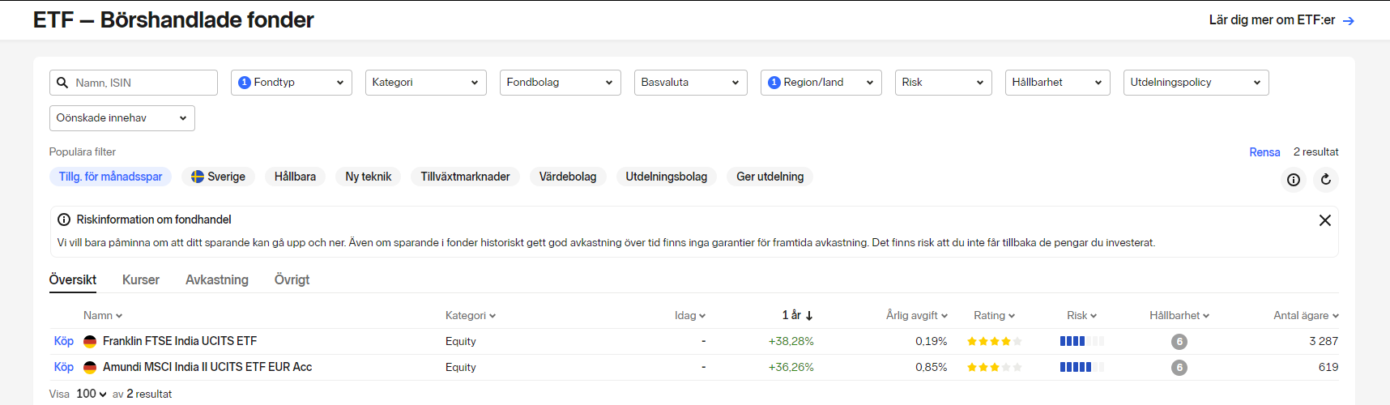This screenshot has height=405, width=1390.
Task: Click the refresh icon beside the info icon
Action: 1326,180
